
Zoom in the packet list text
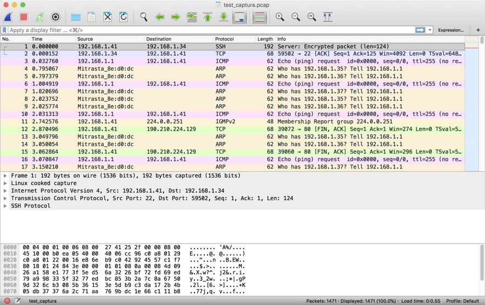click(280, 17)
